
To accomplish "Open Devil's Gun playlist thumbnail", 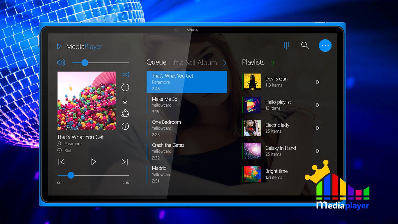I will point(252,82).
